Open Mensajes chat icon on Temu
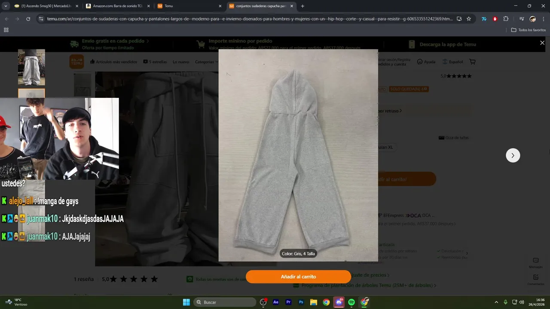This screenshot has width=550, height=309. pos(535,263)
